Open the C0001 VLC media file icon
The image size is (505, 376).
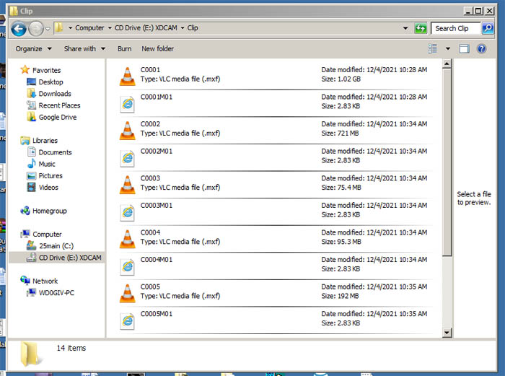point(127,75)
